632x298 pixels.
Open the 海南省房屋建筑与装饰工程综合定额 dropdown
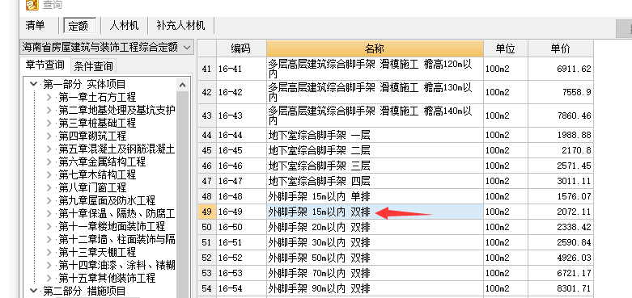point(107,48)
